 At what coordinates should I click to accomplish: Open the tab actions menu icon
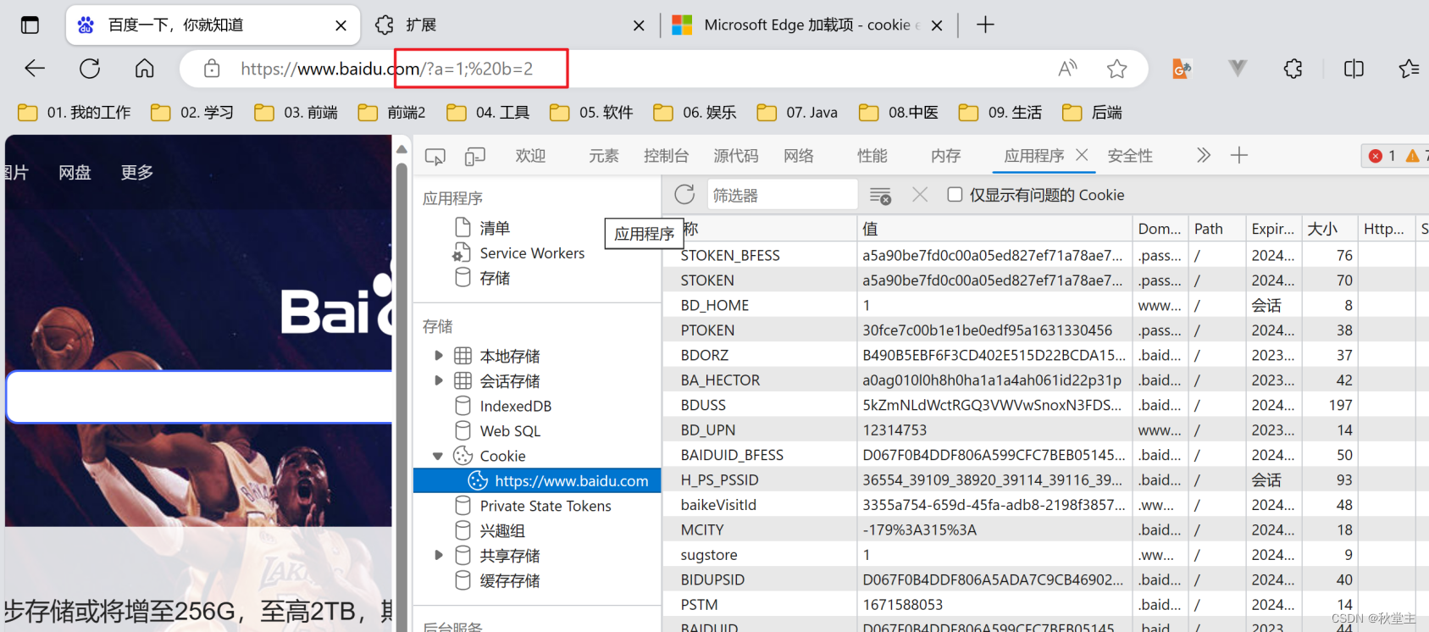tap(30, 25)
